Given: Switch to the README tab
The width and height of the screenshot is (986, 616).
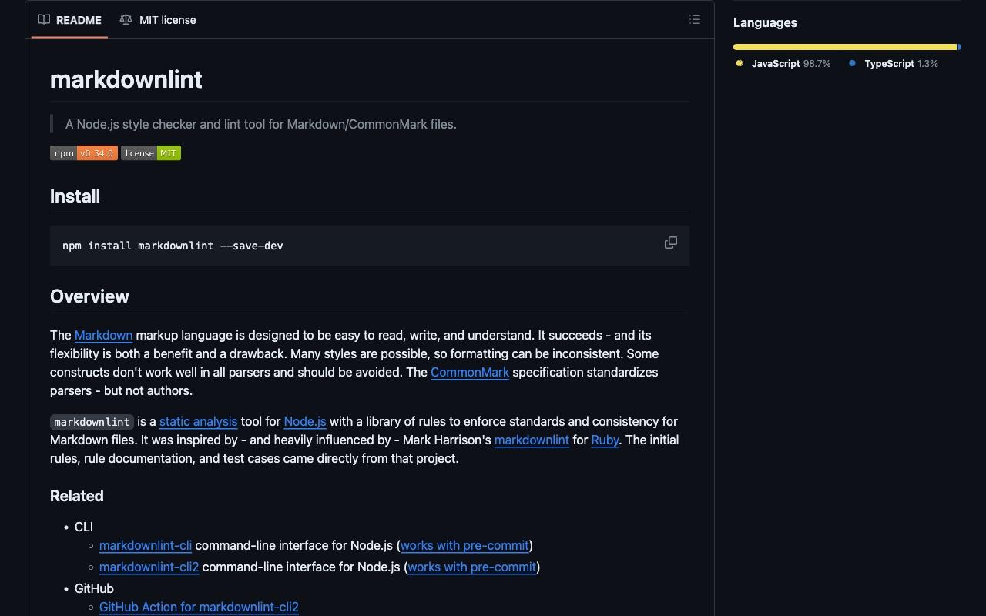Looking at the screenshot, I should 69,20.
